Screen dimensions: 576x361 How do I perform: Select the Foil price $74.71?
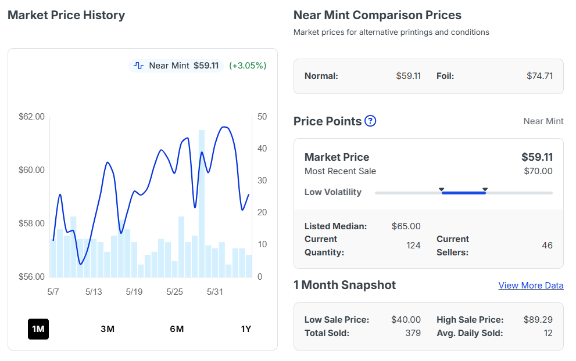(539, 76)
